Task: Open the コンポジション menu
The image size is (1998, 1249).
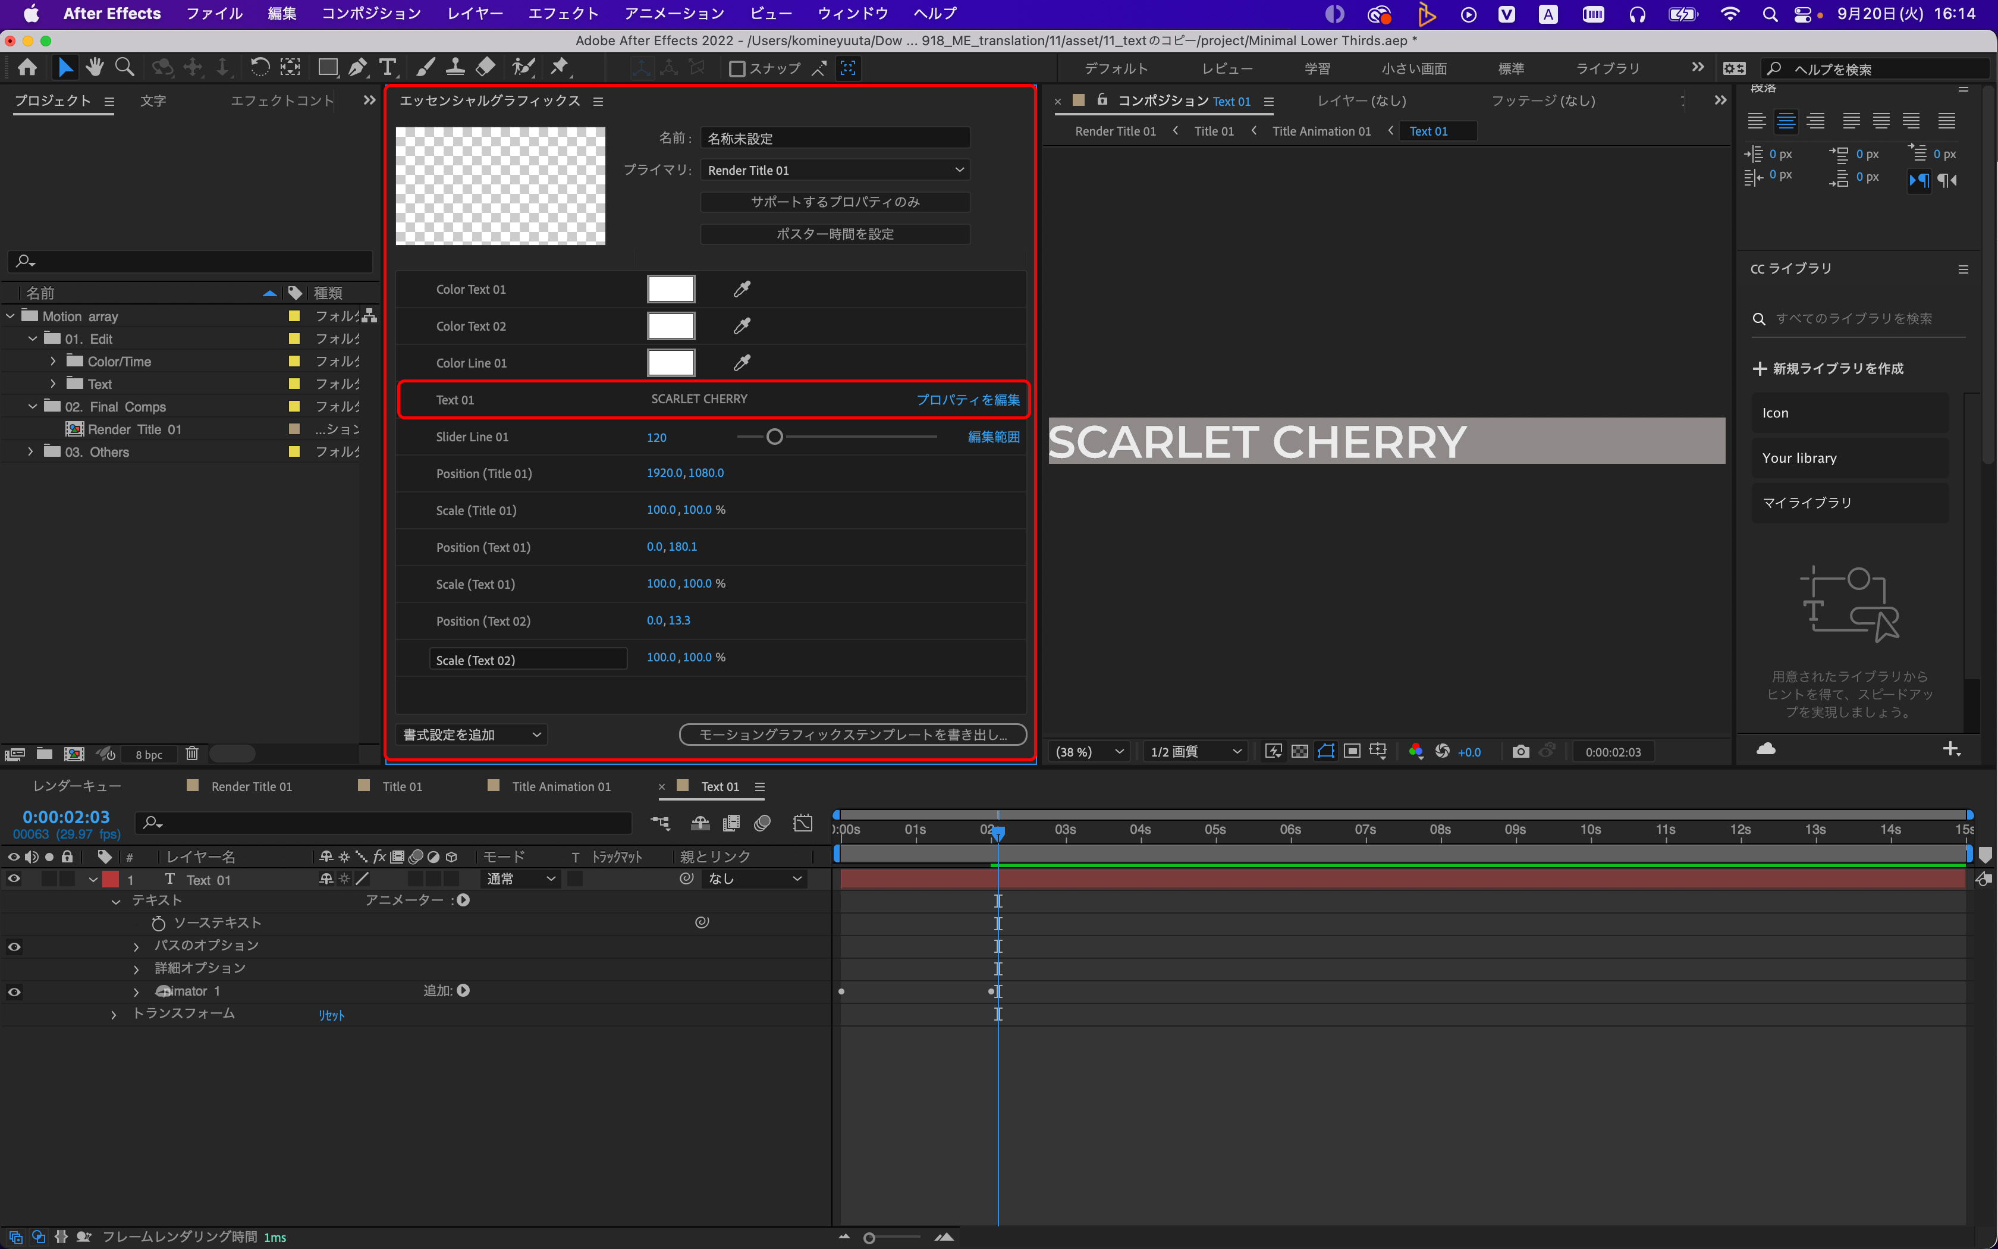Action: tap(372, 13)
